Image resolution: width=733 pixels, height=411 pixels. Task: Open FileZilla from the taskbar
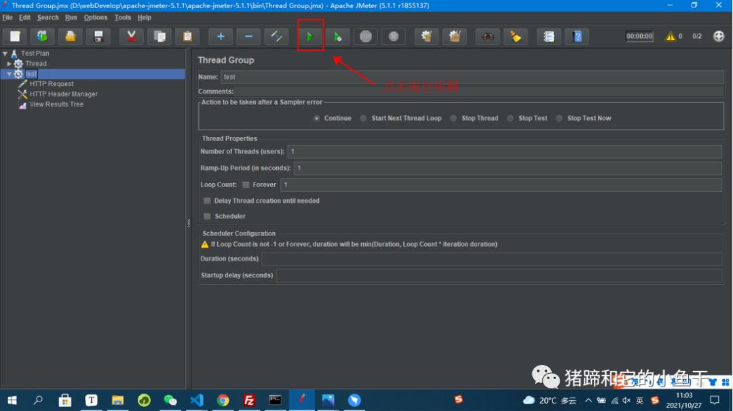pyautogui.click(x=249, y=400)
